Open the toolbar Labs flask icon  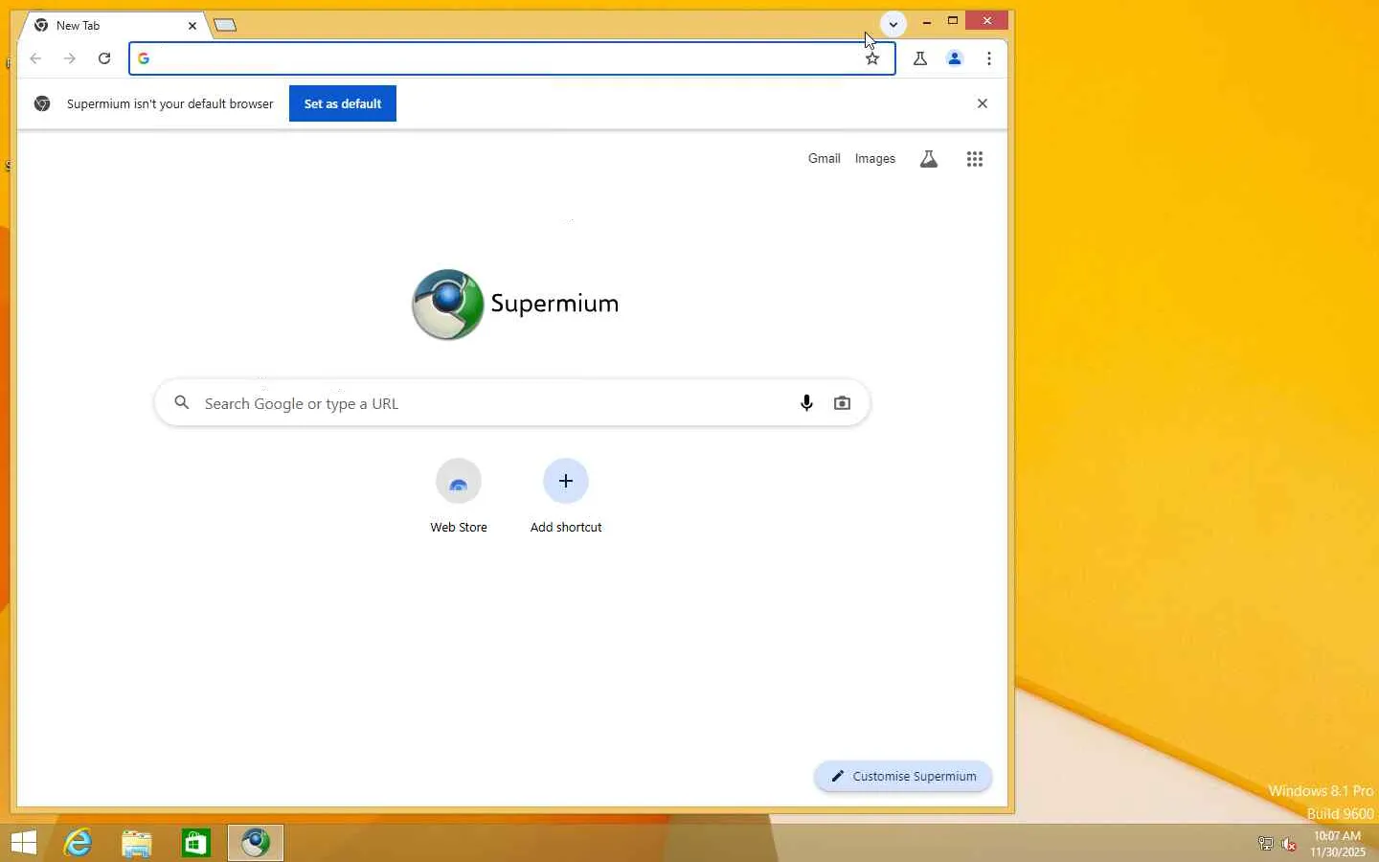(x=920, y=58)
